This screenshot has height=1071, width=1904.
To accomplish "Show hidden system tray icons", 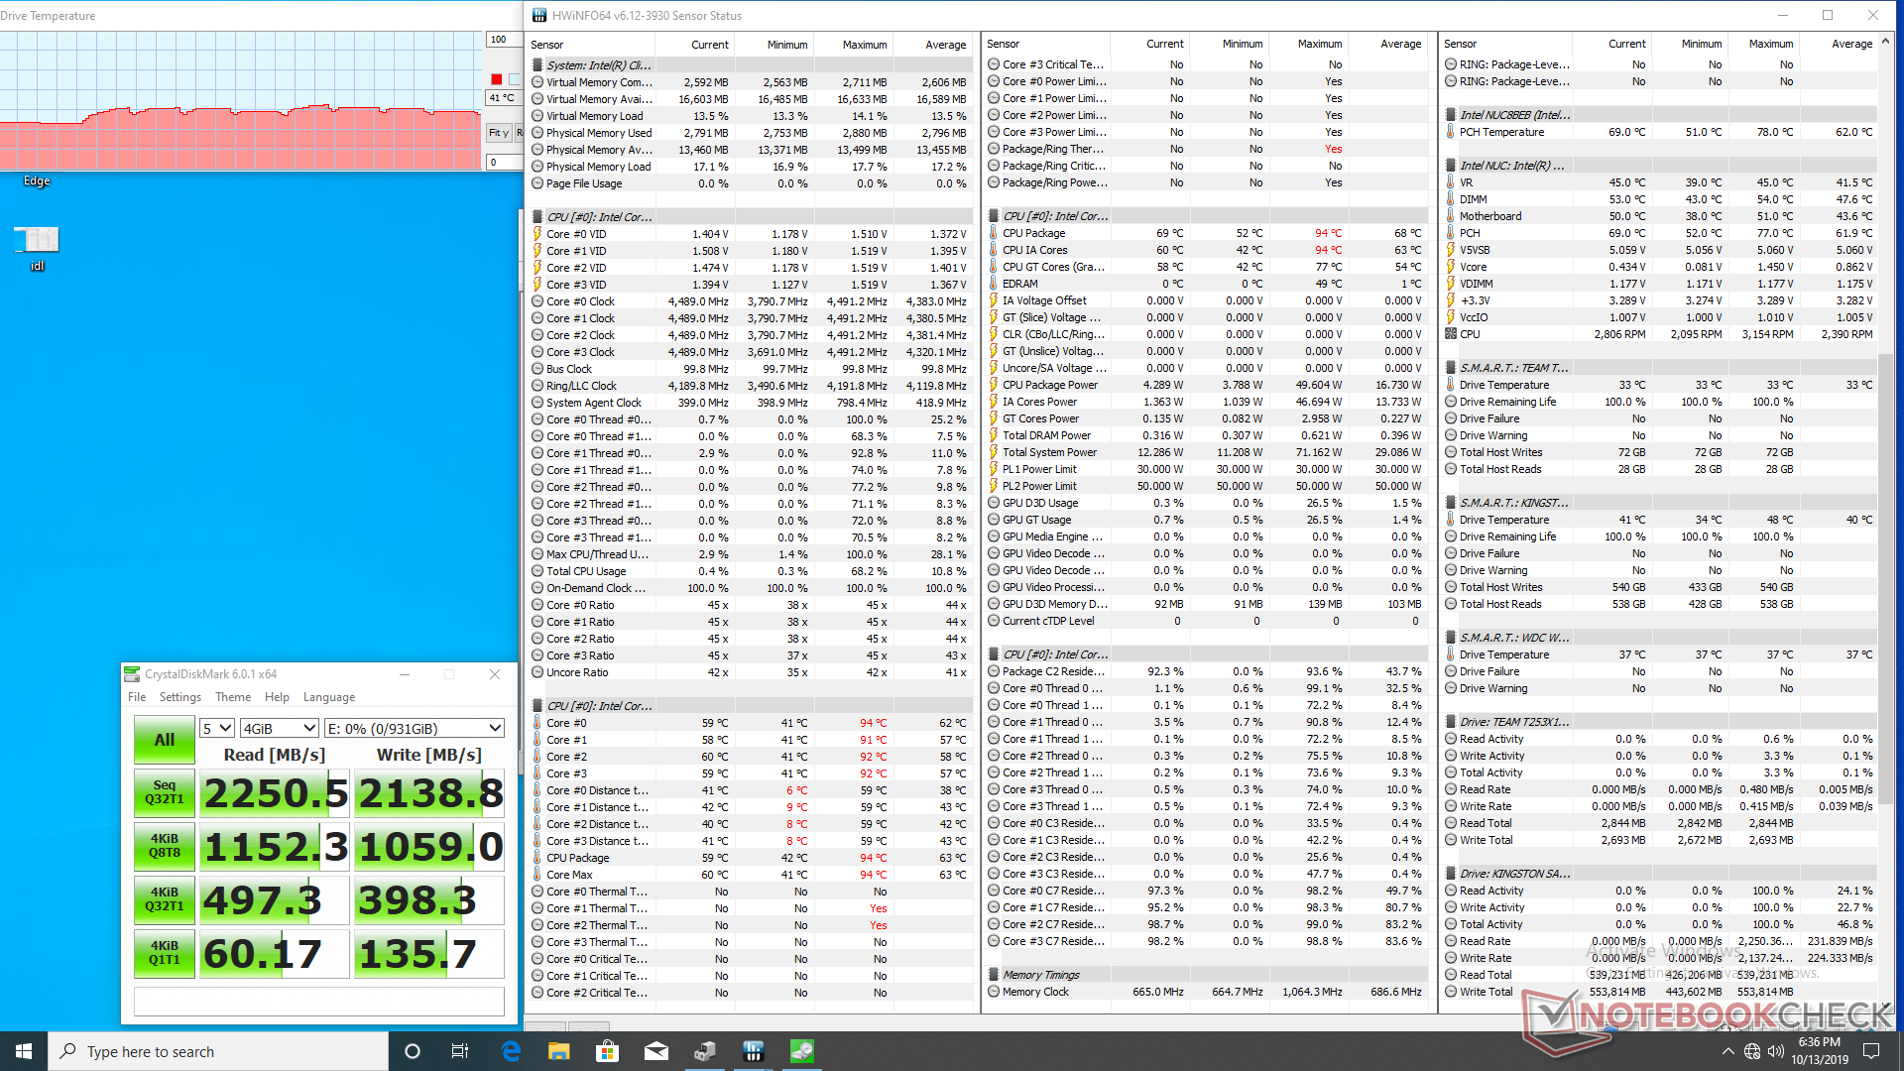I will coord(1728,1051).
